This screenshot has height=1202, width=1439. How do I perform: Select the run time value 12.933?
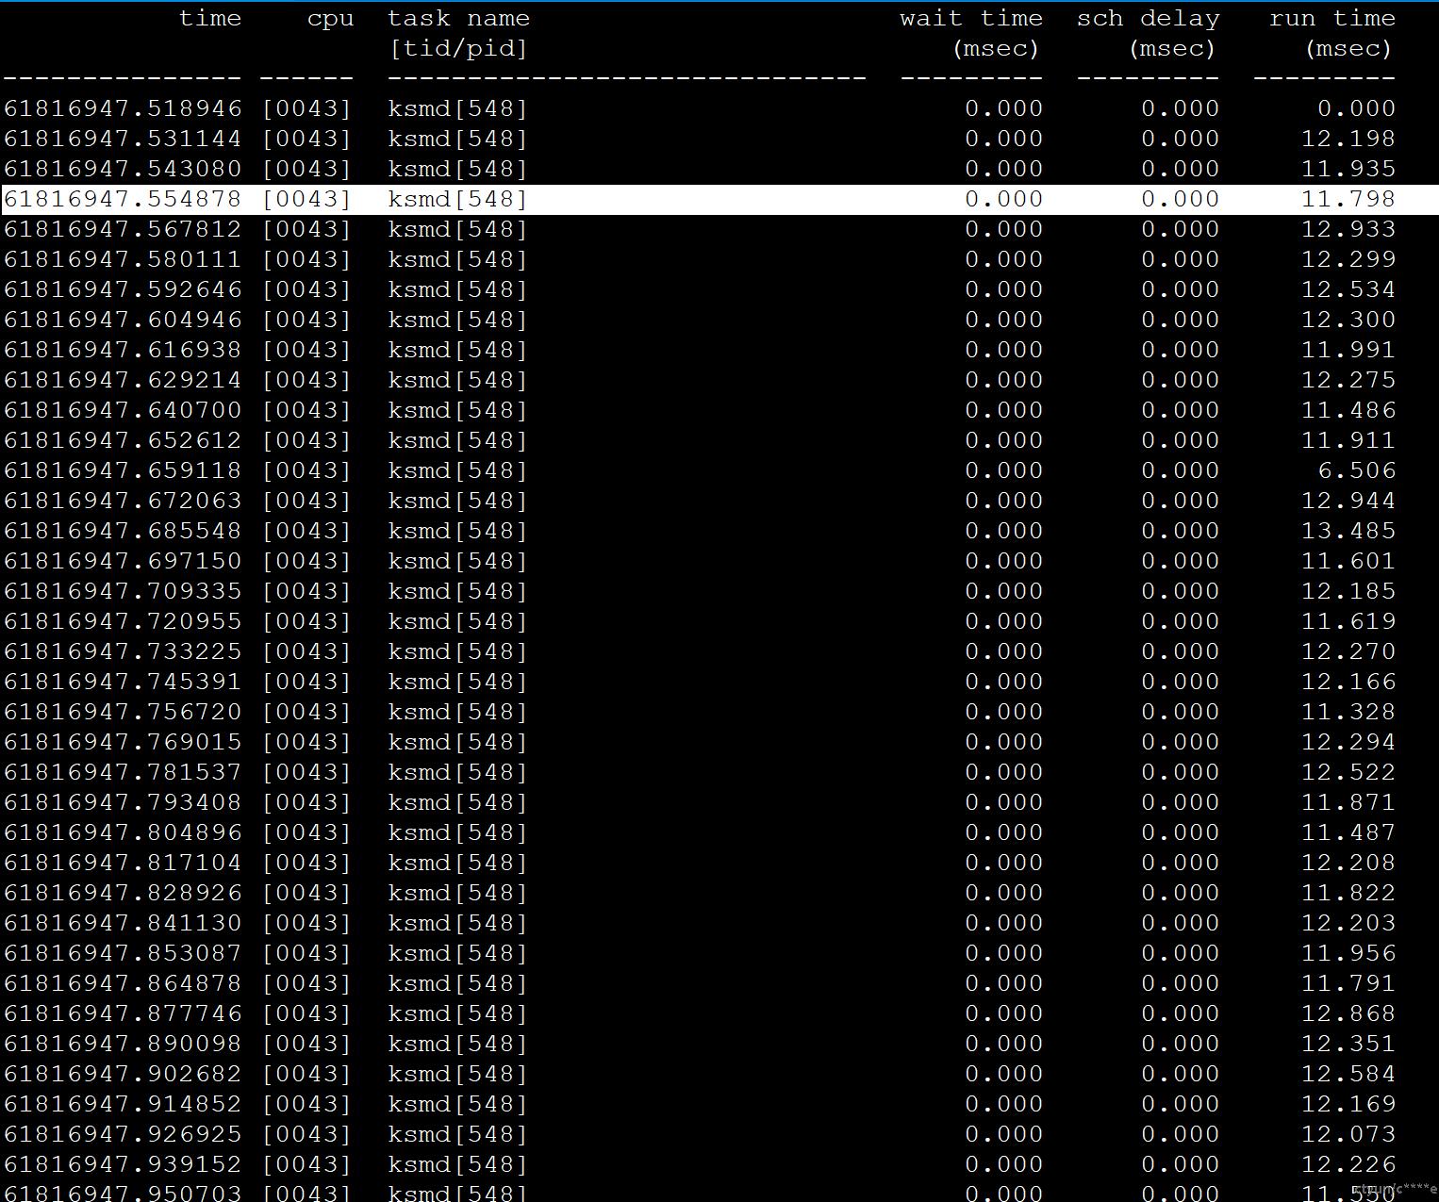pyautogui.click(x=1348, y=229)
